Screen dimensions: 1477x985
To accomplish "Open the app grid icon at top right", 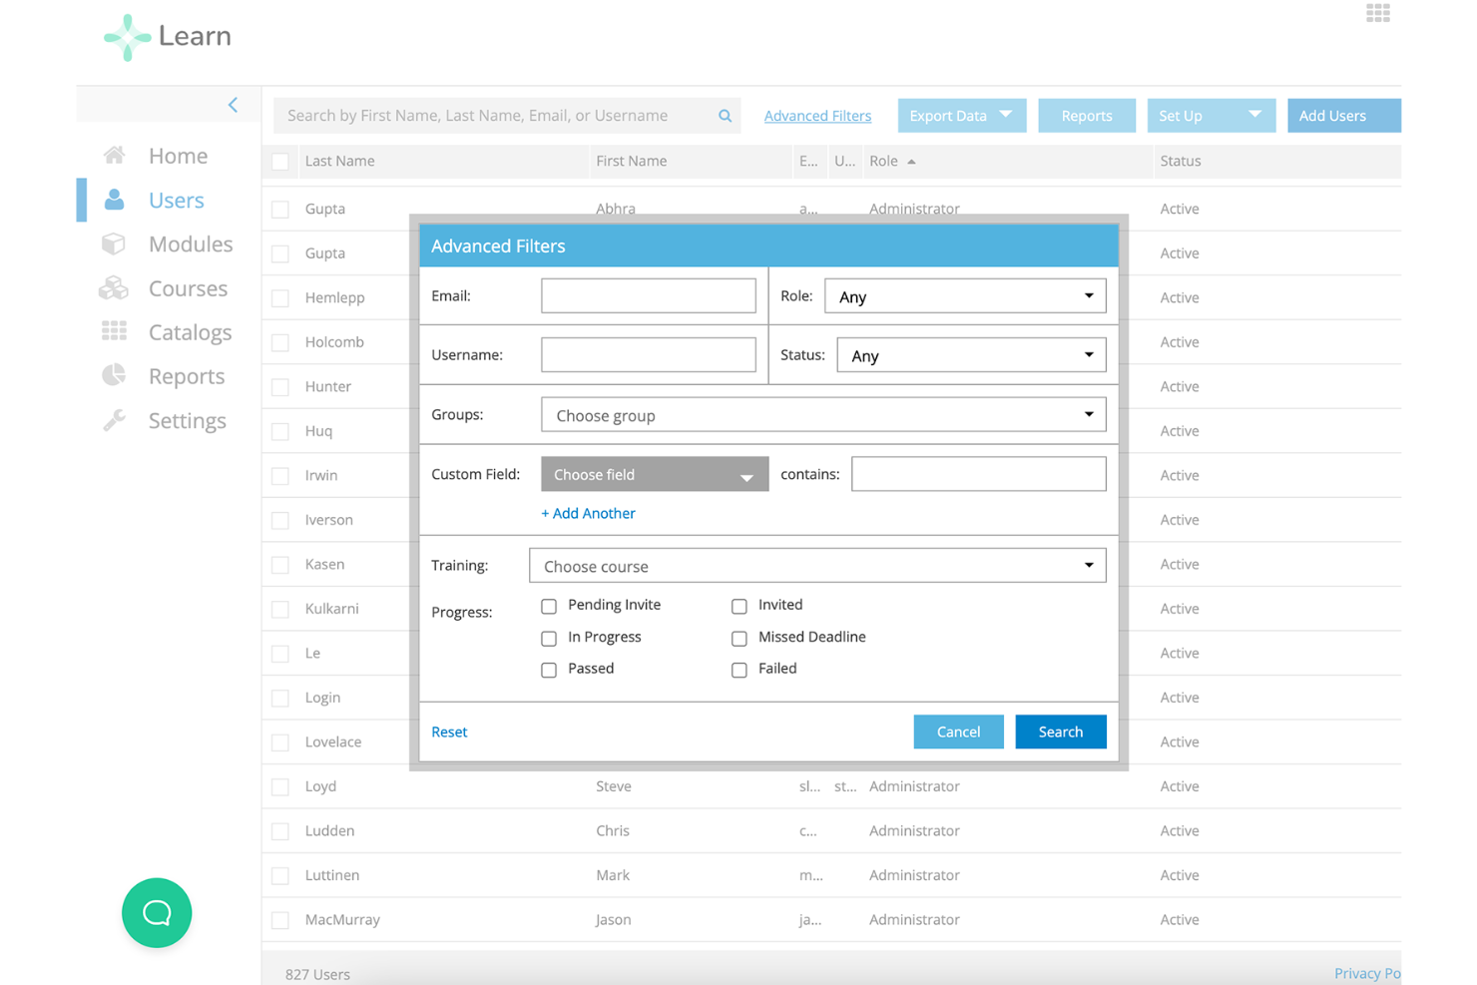I will click(1377, 13).
